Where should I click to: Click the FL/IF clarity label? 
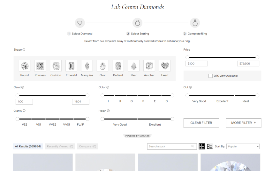pyautogui.click(x=80, y=124)
